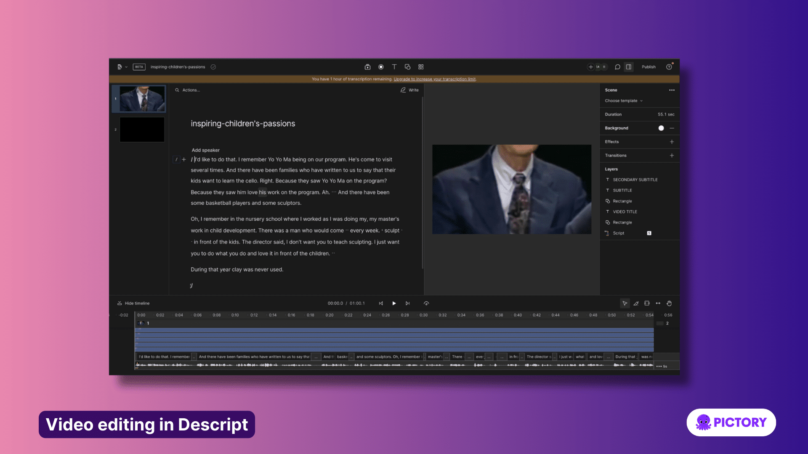Toggle the properties sidebar panel icon
Viewport: 808px width, 454px height.
pyautogui.click(x=629, y=67)
